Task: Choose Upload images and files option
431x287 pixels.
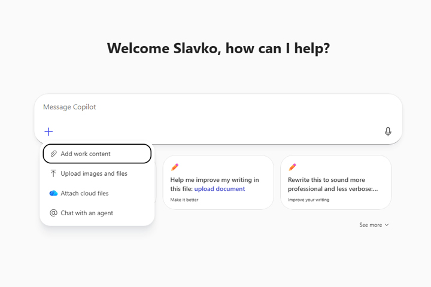Action: pos(94,173)
